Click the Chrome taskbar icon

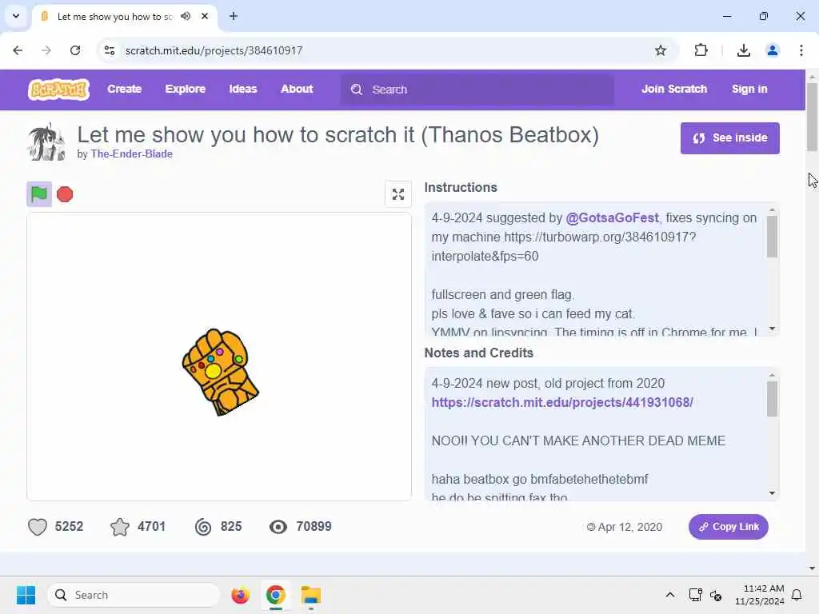coord(275,595)
